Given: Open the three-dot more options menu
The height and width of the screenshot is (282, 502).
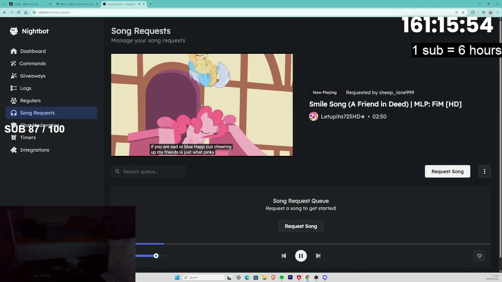Looking at the screenshot, I should (484, 172).
